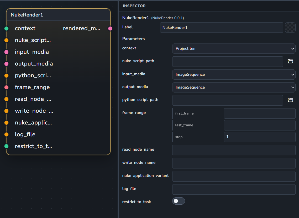Screen dimensions: 299x218
Task: Click the last_frame input field
Action: pyautogui.click(x=260, y=125)
